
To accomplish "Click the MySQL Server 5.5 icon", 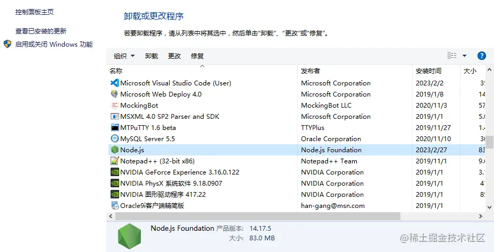I will pos(114,138).
